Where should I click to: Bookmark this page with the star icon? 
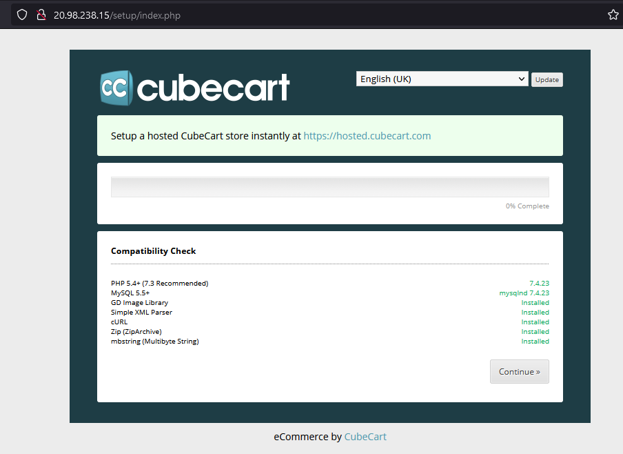tap(613, 14)
